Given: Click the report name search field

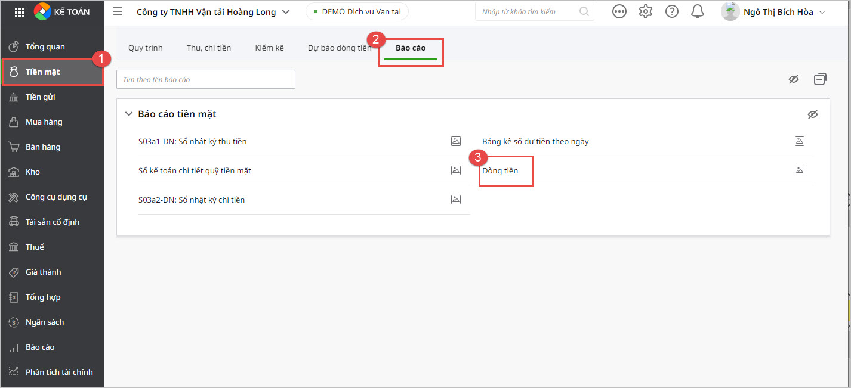Looking at the screenshot, I should [x=205, y=79].
